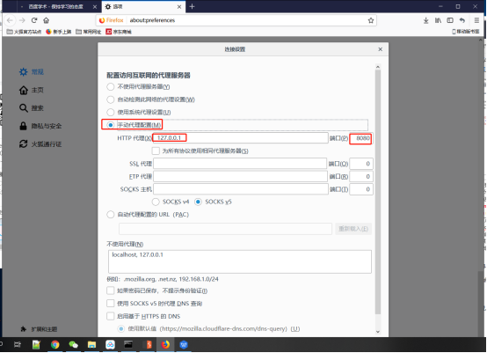Open File Explorer from the taskbar
This screenshot has height=353, width=487.
point(91,344)
